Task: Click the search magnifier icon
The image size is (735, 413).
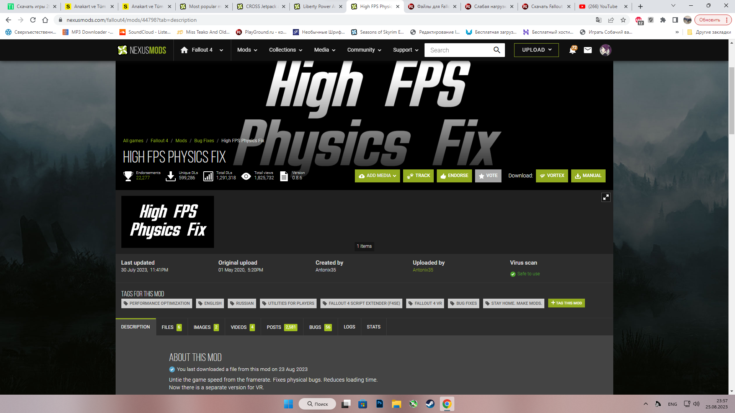Action: pos(497,50)
